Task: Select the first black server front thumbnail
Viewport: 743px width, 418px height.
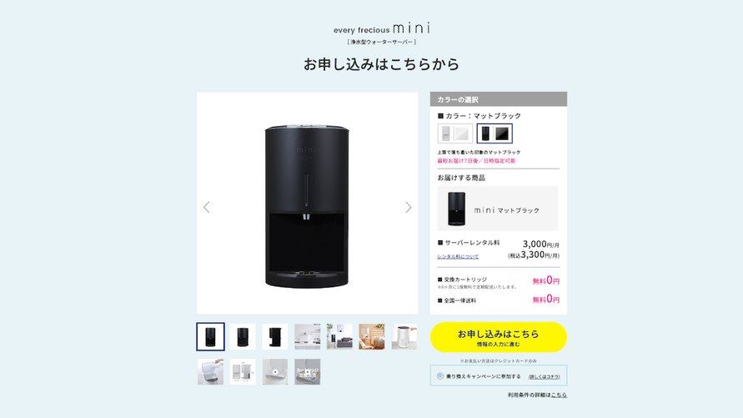Action: pos(210,336)
